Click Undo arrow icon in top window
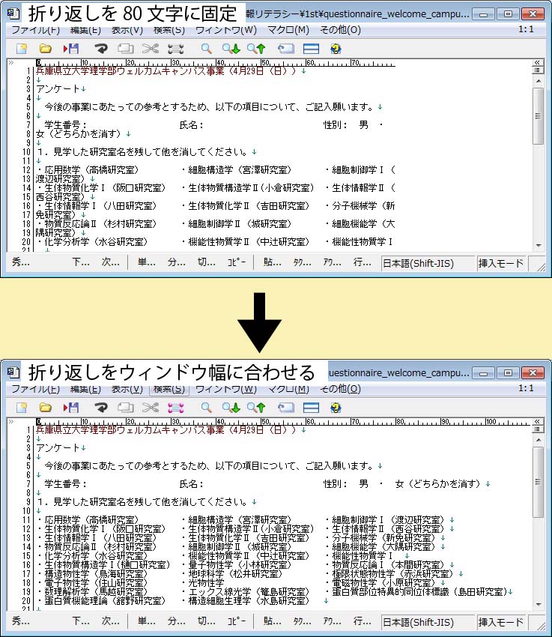This screenshot has height=637, width=552. (x=100, y=49)
